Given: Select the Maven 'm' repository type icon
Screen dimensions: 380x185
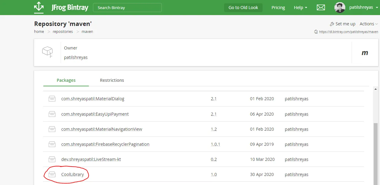Looking at the screenshot, I should click(365, 53).
